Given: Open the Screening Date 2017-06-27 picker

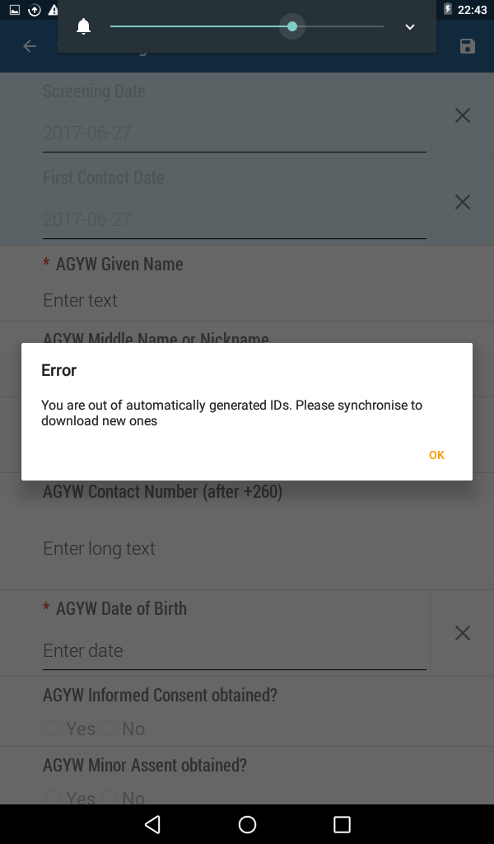Looking at the screenshot, I should [x=235, y=133].
